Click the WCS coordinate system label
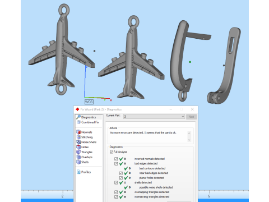The image size is (269, 202). [89, 102]
